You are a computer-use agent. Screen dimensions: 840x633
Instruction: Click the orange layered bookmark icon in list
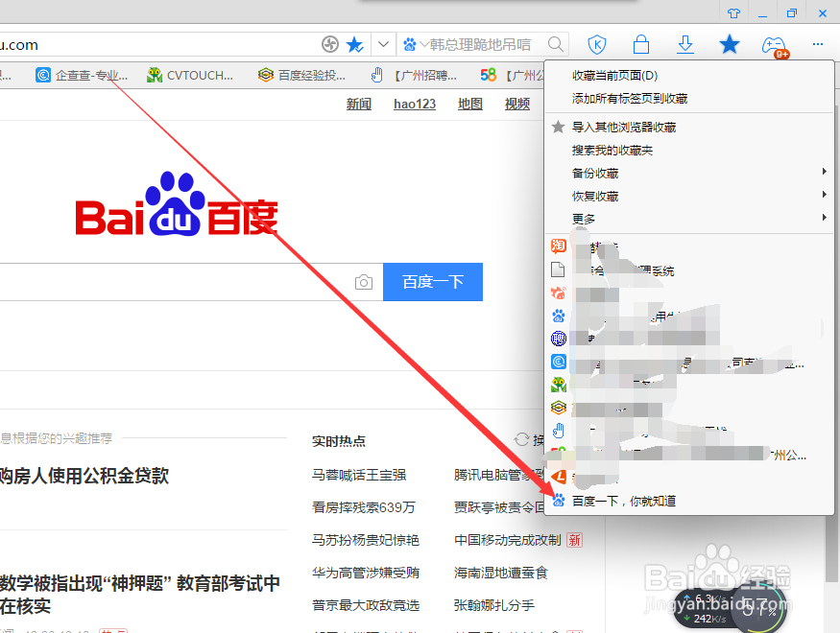coord(558,408)
